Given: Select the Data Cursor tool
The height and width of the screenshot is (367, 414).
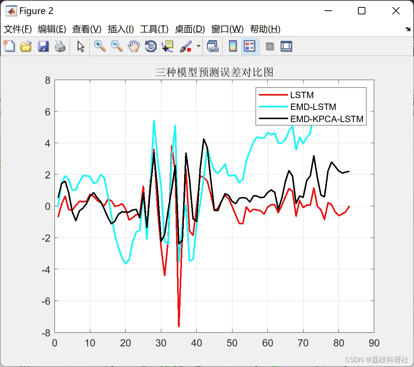Looking at the screenshot, I should pos(168,46).
